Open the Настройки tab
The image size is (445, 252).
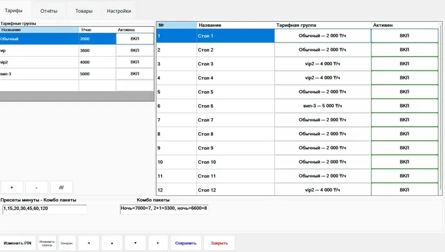coord(118,11)
